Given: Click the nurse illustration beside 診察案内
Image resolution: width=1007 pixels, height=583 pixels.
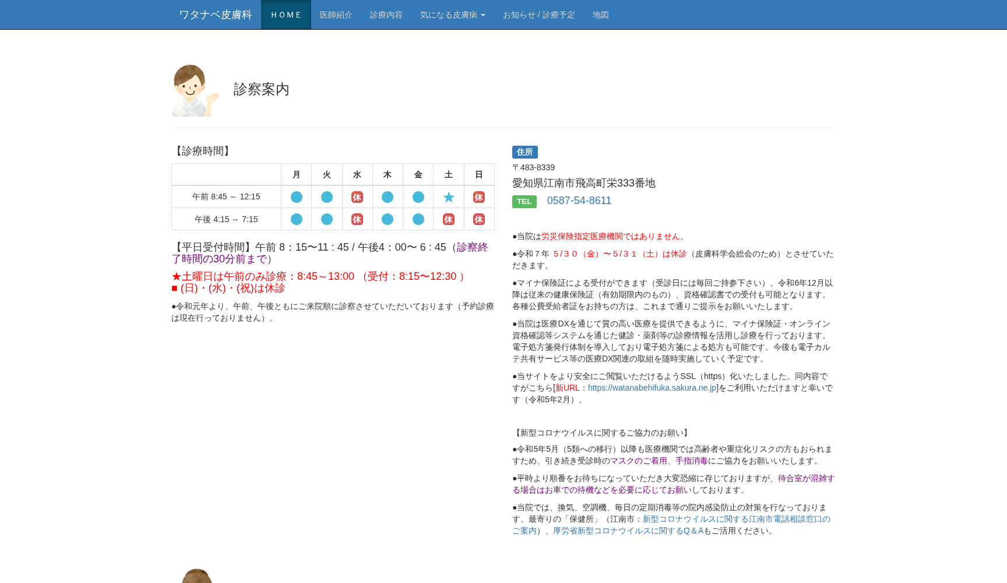Looking at the screenshot, I should click(195, 90).
